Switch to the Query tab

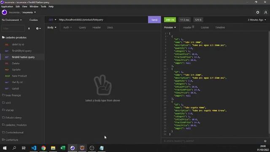click(x=82, y=27)
